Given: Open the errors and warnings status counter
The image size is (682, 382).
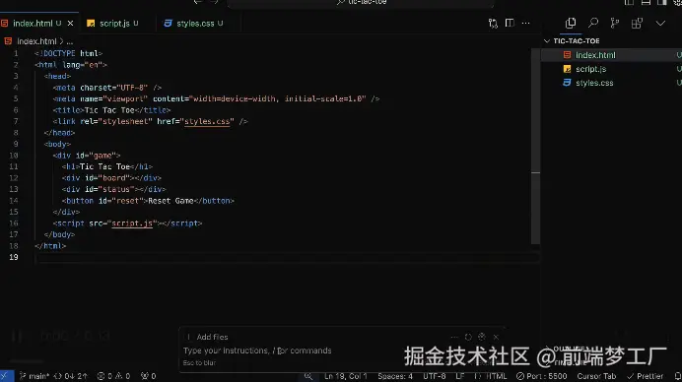Looking at the screenshot, I should (113, 376).
